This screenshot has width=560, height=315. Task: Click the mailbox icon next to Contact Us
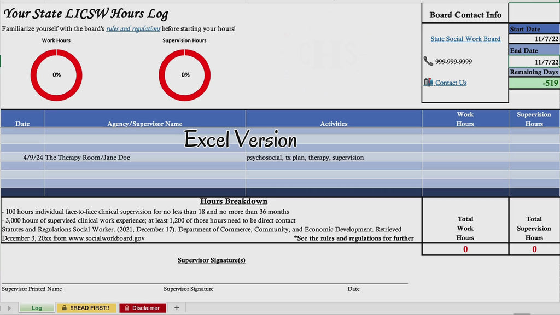click(428, 83)
